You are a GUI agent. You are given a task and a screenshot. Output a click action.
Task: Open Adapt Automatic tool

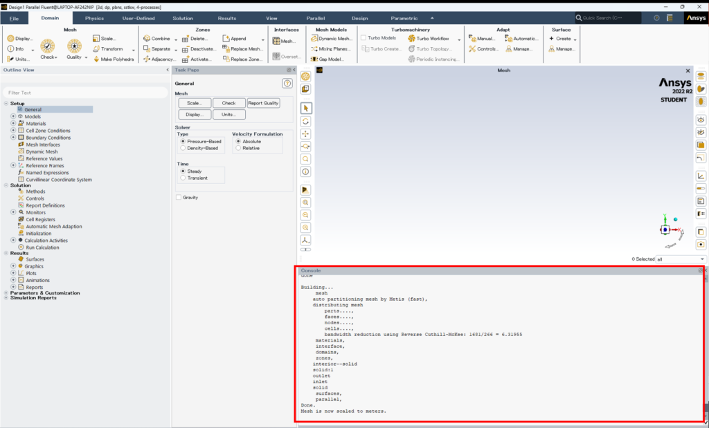[x=521, y=39]
